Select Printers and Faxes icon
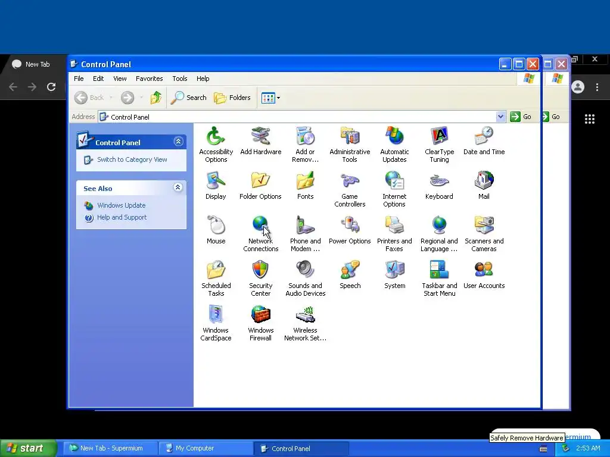Screen dimensions: 610x457 [394, 234]
